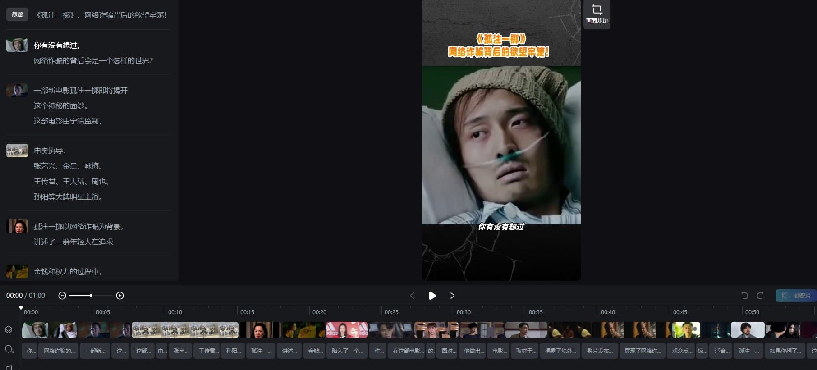This screenshot has height=370, width=817.
Task: Select subtitle block 陷入了一个...
Action: click(x=348, y=351)
